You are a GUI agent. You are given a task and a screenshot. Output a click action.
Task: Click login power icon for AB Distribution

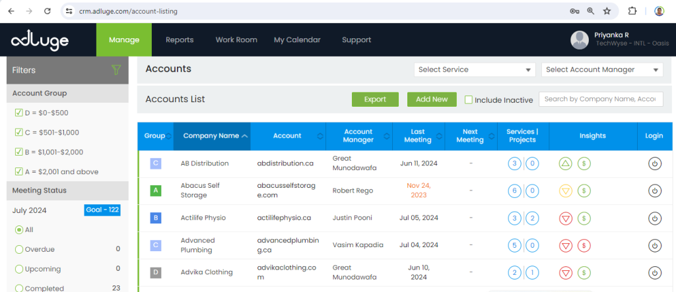(654, 163)
